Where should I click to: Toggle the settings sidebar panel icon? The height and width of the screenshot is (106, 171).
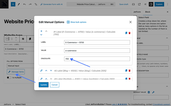[151, 4]
